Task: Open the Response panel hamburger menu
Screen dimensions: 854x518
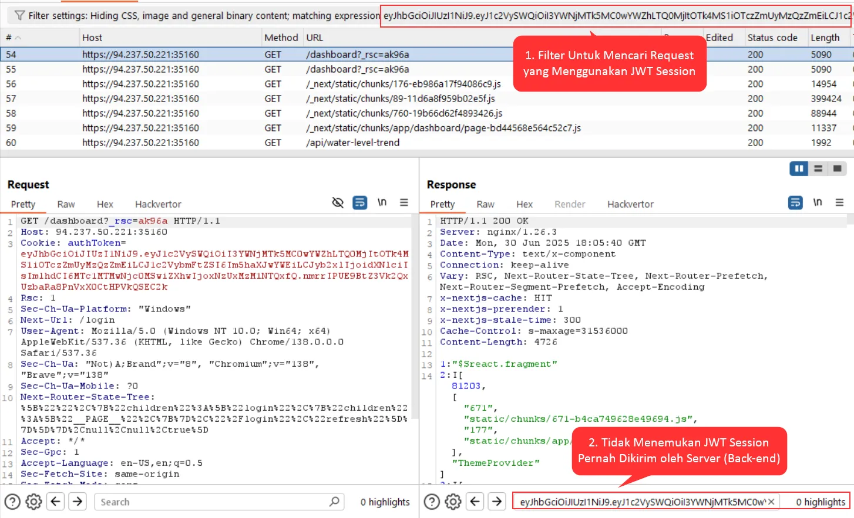Action: coord(839,202)
